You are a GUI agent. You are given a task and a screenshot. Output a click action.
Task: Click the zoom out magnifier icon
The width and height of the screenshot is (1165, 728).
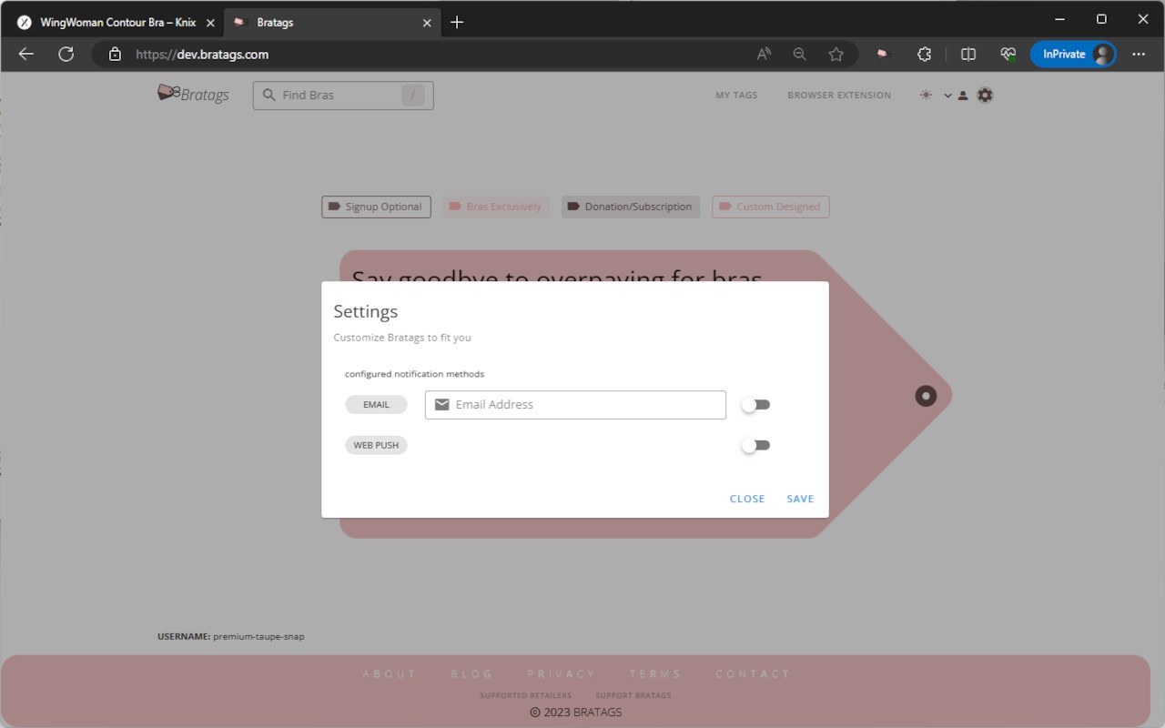(799, 54)
